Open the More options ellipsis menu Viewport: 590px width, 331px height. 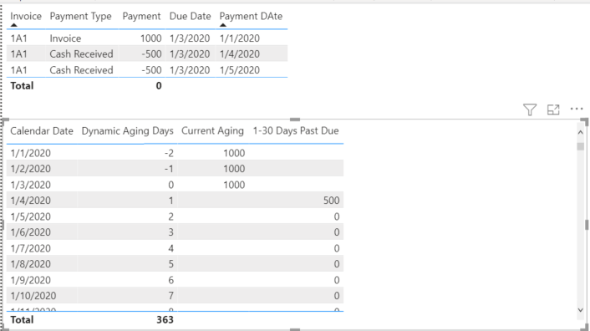click(x=577, y=109)
